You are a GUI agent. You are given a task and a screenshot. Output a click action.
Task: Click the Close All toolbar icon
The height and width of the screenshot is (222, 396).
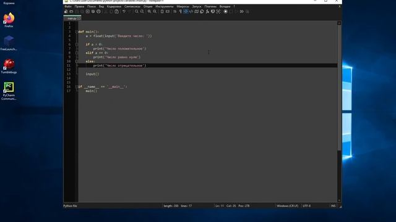click(x=93, y=12)
